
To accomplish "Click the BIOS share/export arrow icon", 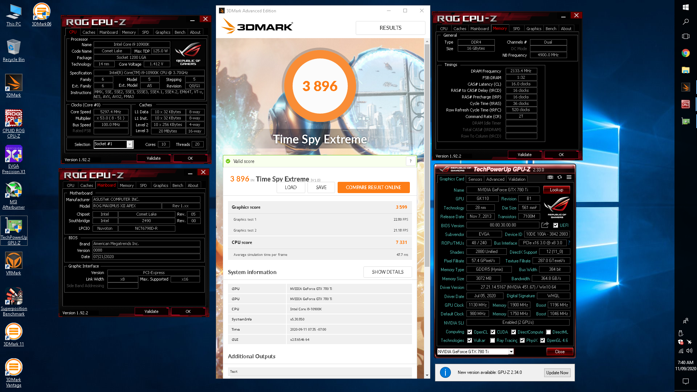I will tap(545, 225).
